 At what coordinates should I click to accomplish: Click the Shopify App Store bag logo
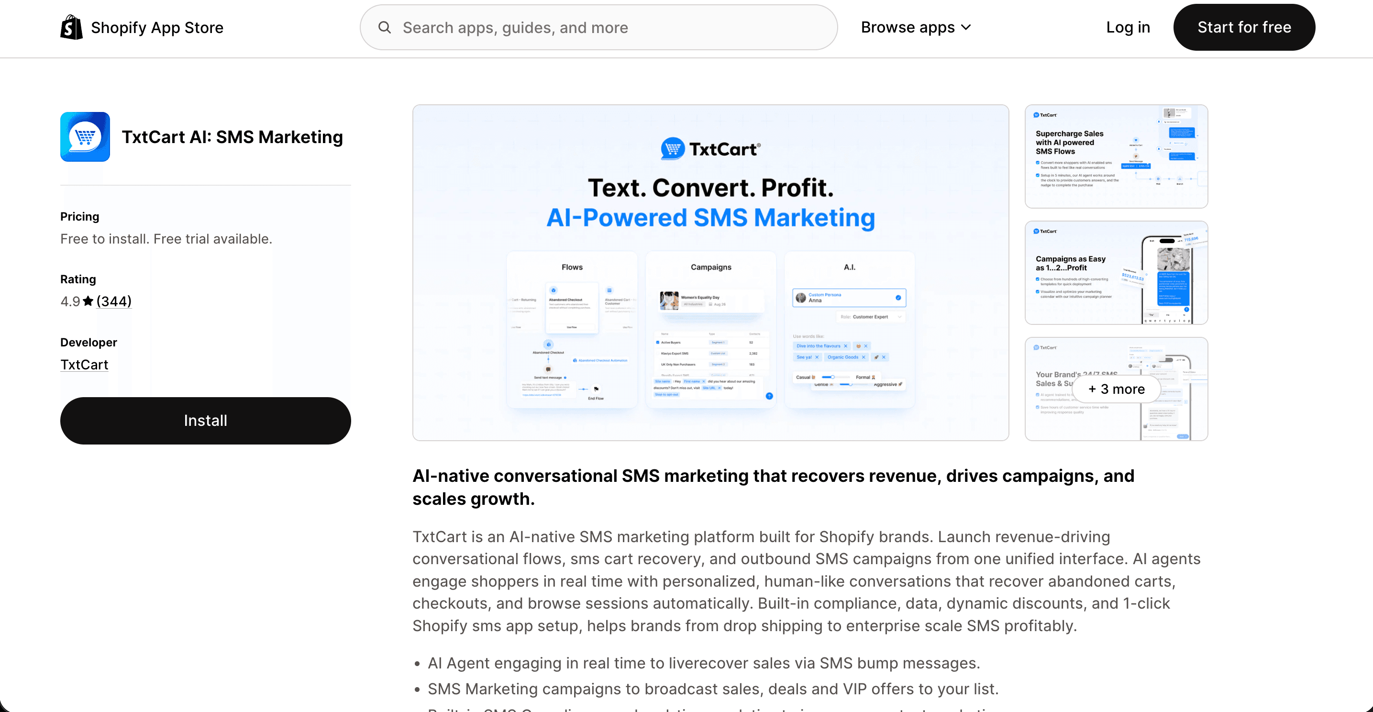tap(71, 27)
